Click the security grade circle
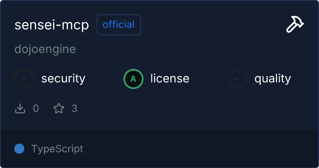 tap(24, 79)
